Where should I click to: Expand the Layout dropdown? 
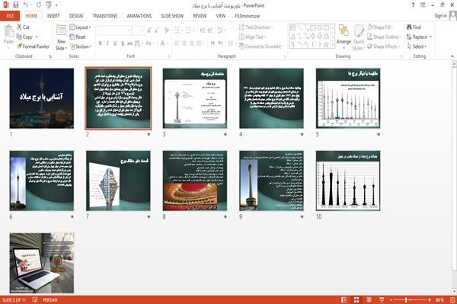(x=80, y=27)
